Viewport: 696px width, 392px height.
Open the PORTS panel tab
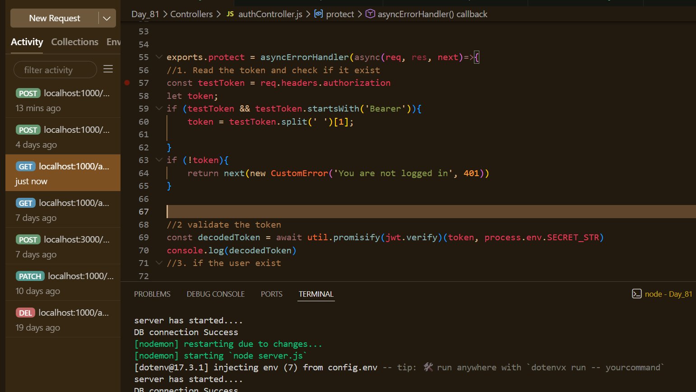271,294
